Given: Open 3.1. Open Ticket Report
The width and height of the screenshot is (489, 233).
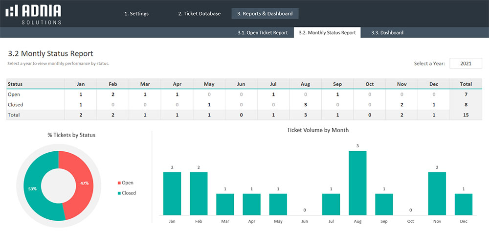Looking at the screenshot, I should pyautogui.click(x=263, y=33).
